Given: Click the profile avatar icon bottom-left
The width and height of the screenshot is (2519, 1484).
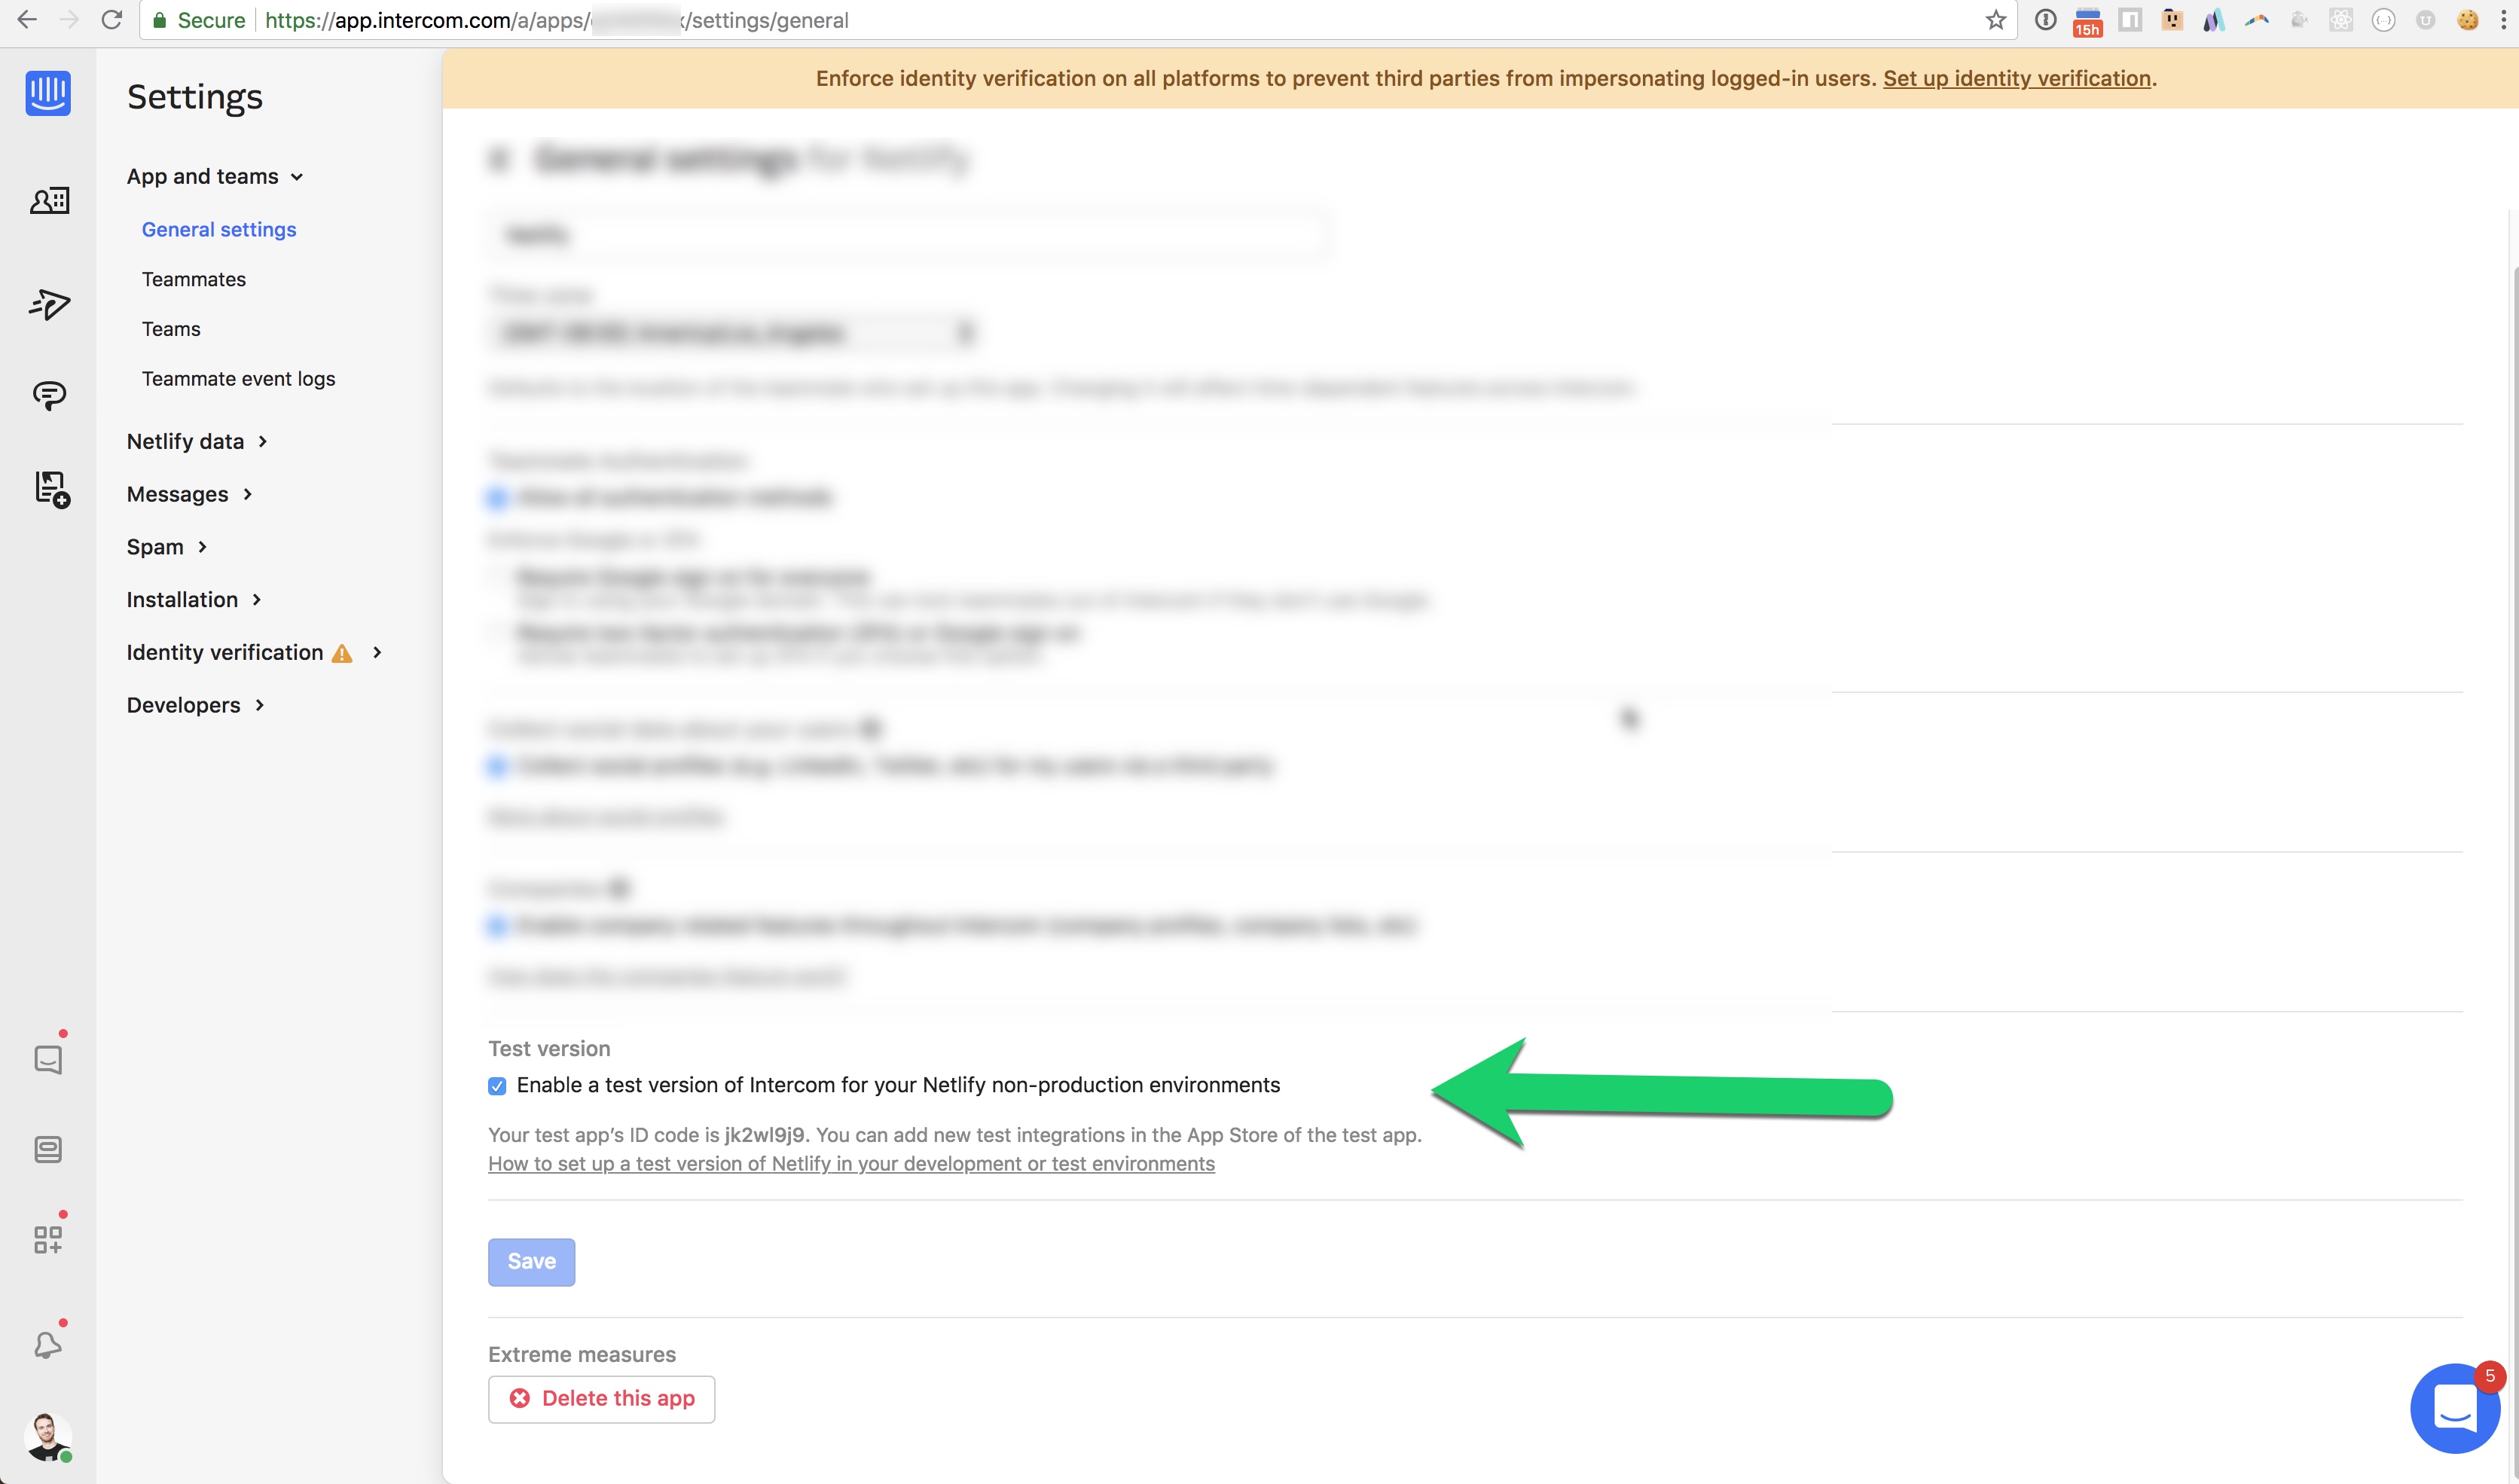Looking at the screenshot, I should (x=47, y=1433).
